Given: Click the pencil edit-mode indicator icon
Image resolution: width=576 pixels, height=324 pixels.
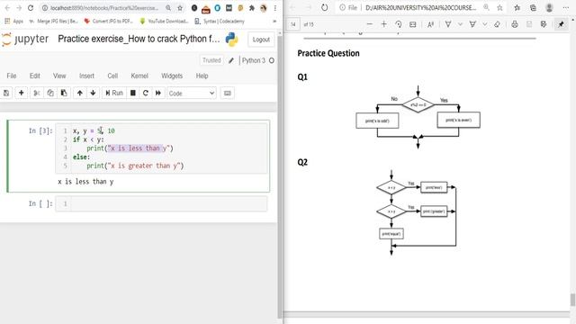Looking at the screenshot, I should [230, 60].
